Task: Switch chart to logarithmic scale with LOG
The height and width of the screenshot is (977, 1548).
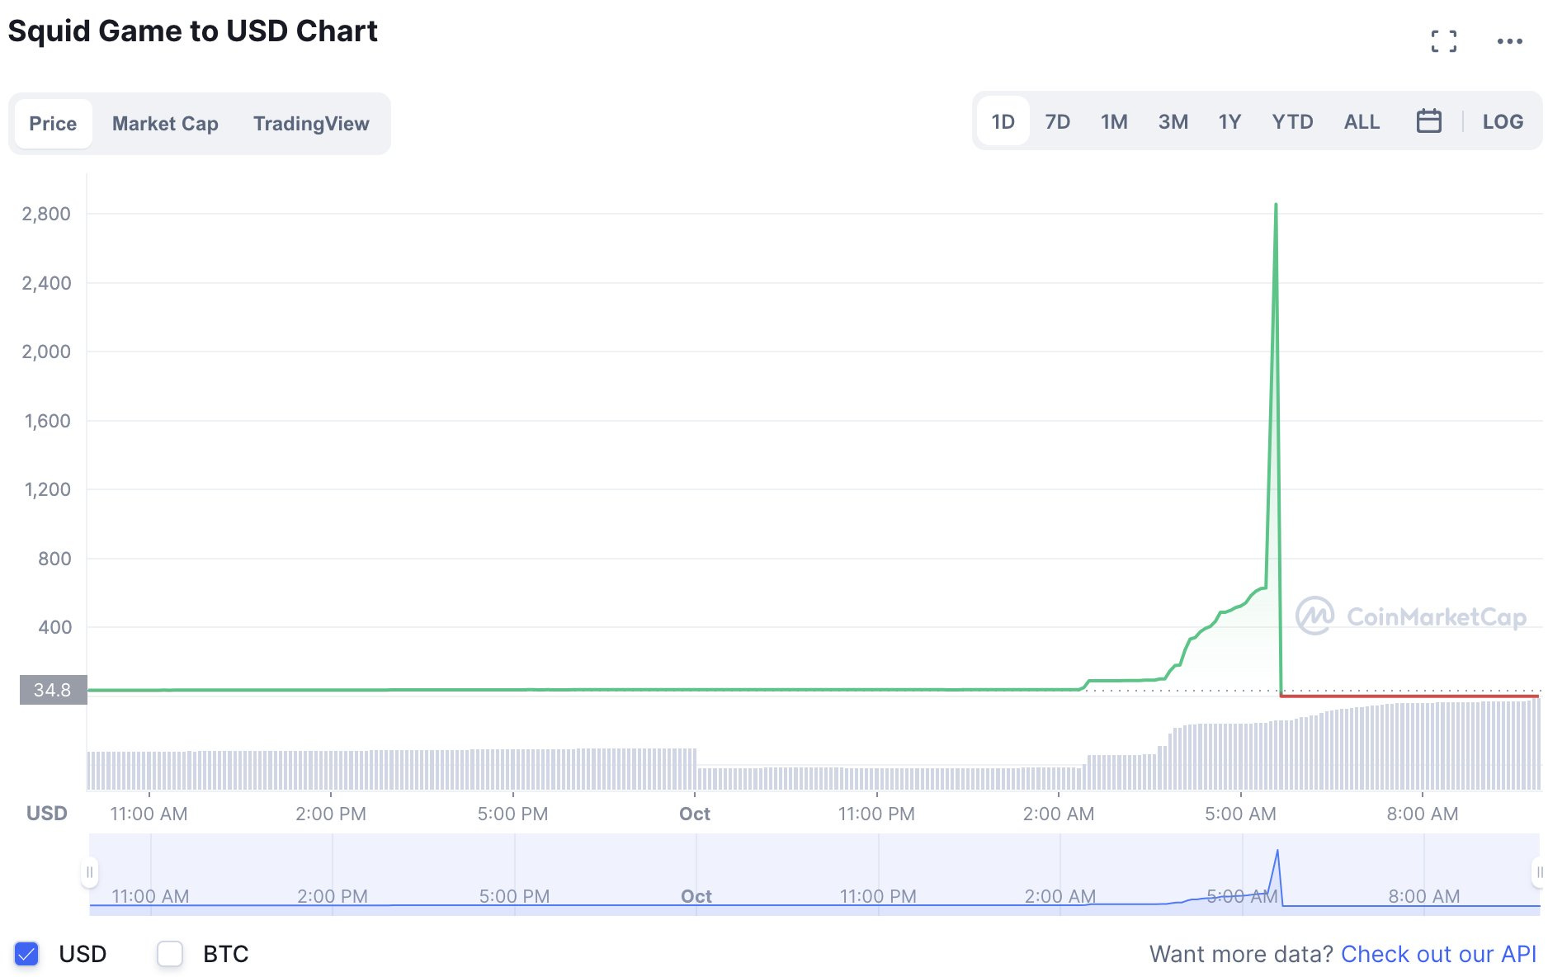Action: pos(1503,121)
